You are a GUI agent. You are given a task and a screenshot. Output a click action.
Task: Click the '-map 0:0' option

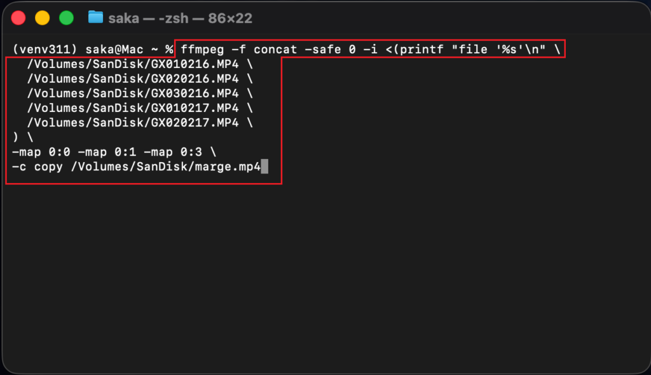(x=41, y=153)
